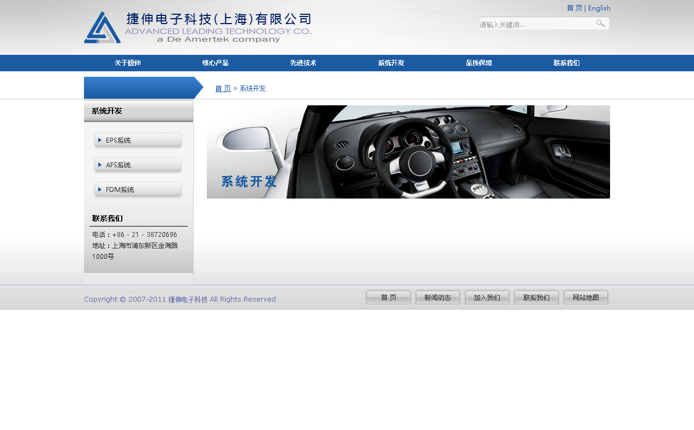The image size is (694, 430).
Task: Open the 首页 link at top right
Action: pos(574,8)
